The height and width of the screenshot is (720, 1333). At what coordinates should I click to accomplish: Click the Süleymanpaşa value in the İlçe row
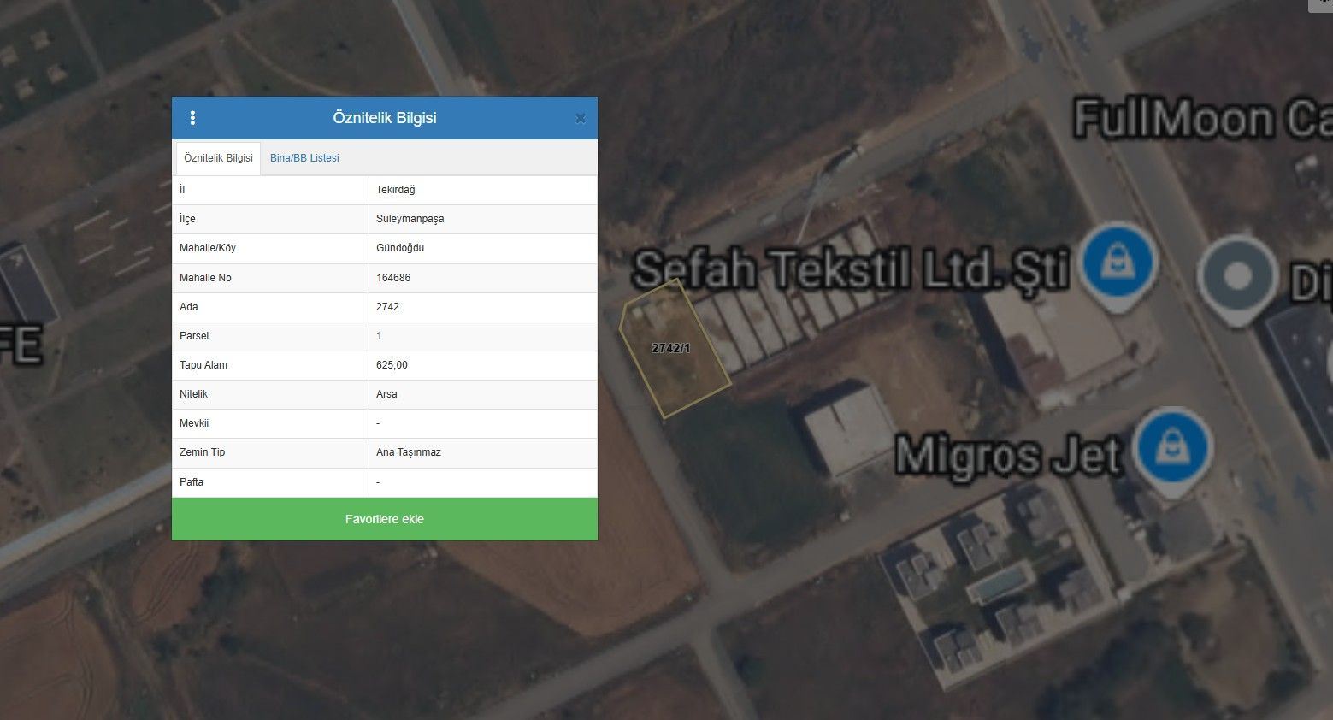[410, 219]
